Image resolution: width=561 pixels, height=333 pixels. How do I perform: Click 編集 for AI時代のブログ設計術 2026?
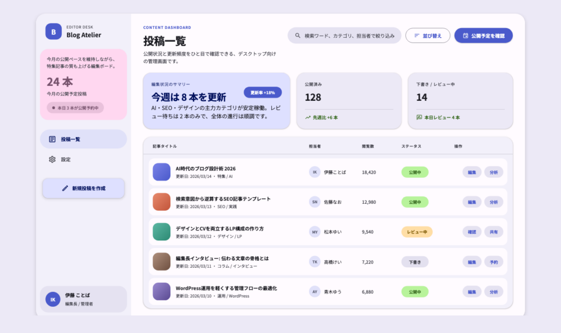471,172
